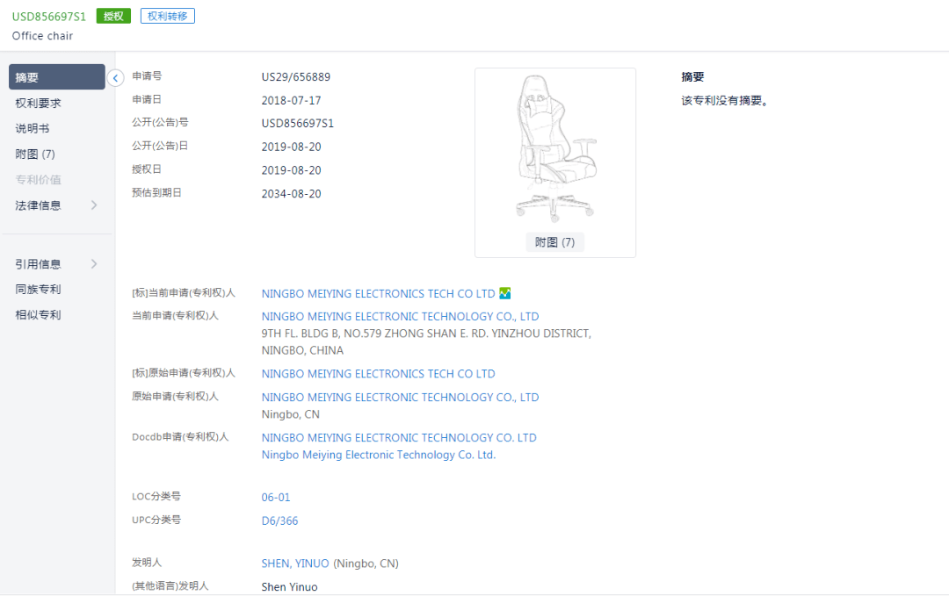
Task: Open the original applicant NINGBO MEIYING ELECTRONIC TECHNOLOGY CO., LTD link
Action: click(x=400, y=398)
